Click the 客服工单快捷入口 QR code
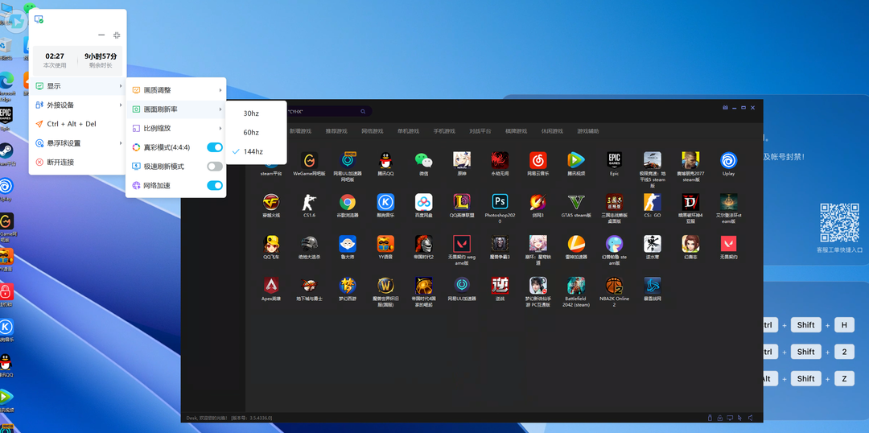This screenshot has height=433, width=869. pos(839,223)
